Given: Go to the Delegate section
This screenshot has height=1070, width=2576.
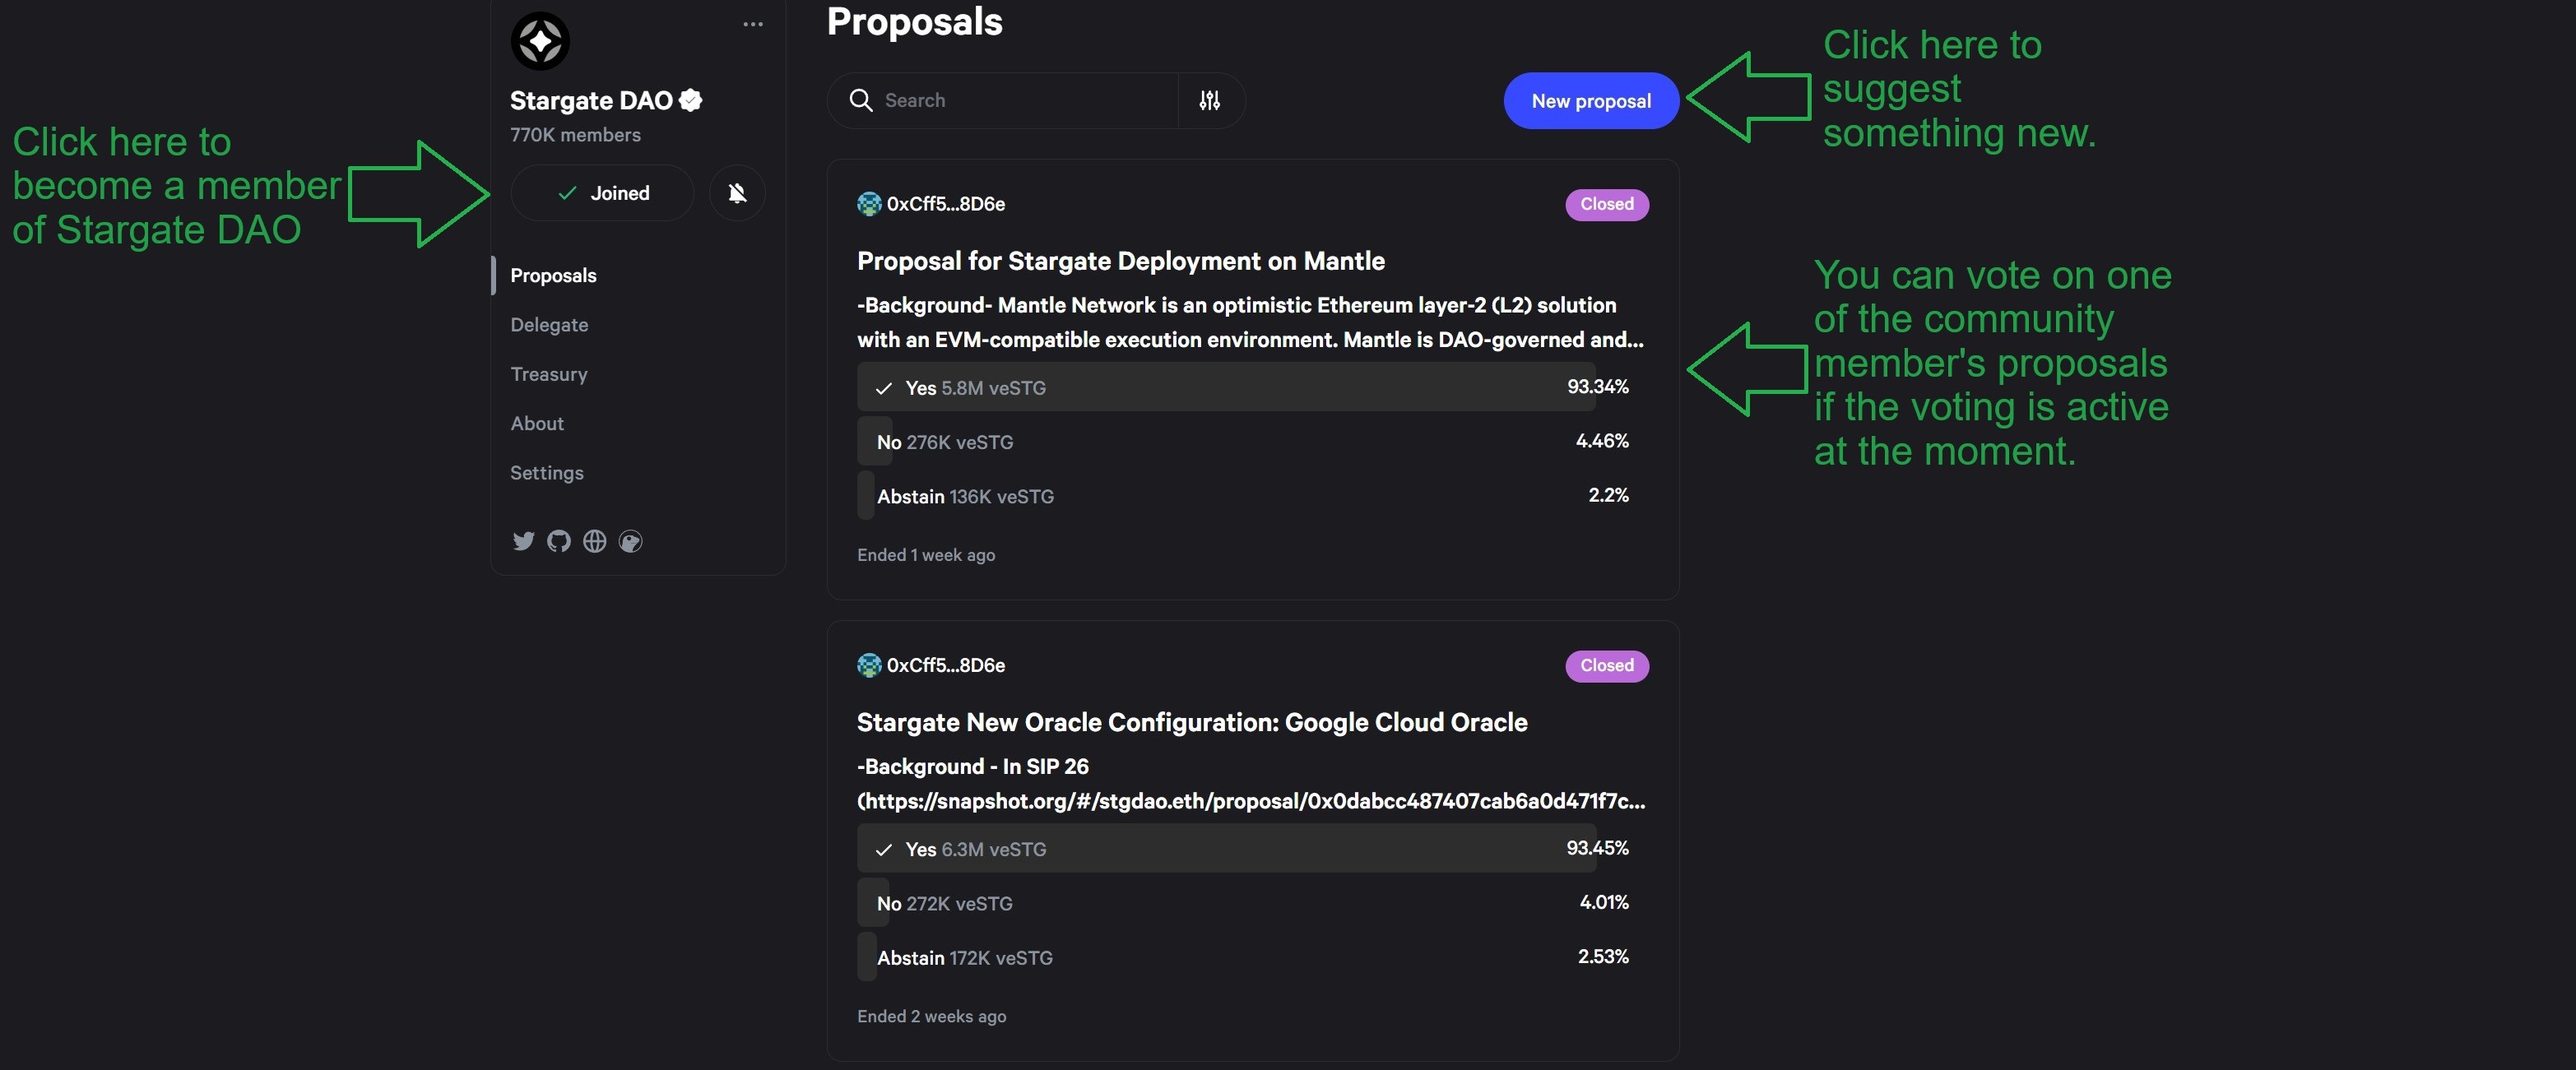Looking at the screenshot, I should [x=549, y=325].
